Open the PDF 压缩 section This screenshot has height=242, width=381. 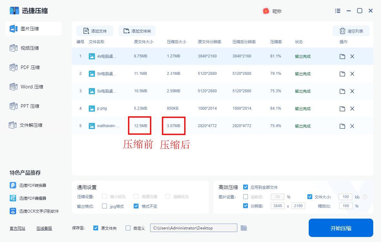30,67
